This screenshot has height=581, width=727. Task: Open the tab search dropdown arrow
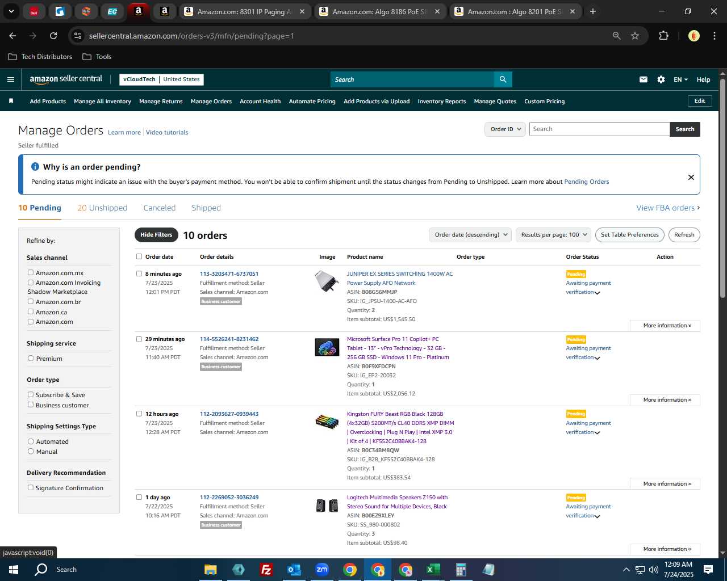[11, 11]
